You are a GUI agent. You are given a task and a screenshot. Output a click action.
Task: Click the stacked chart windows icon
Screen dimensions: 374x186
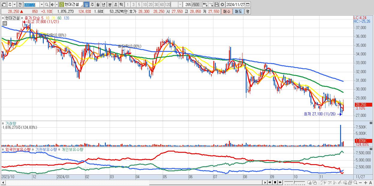(350, 182)
